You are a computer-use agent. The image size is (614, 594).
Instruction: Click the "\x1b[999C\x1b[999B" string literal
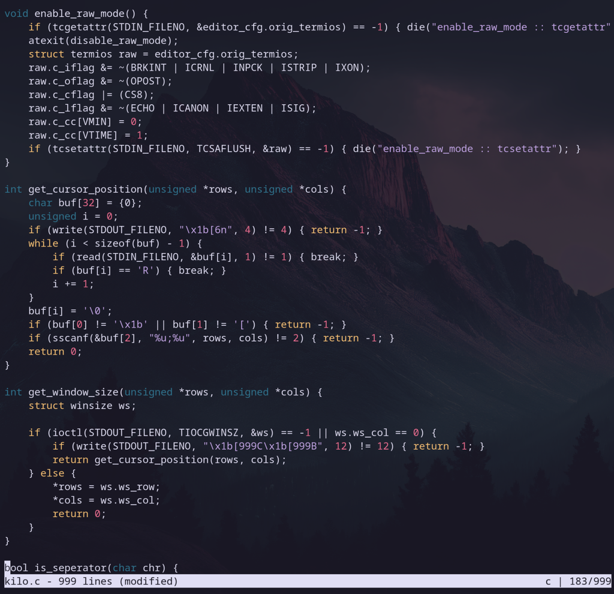[263, 446]
